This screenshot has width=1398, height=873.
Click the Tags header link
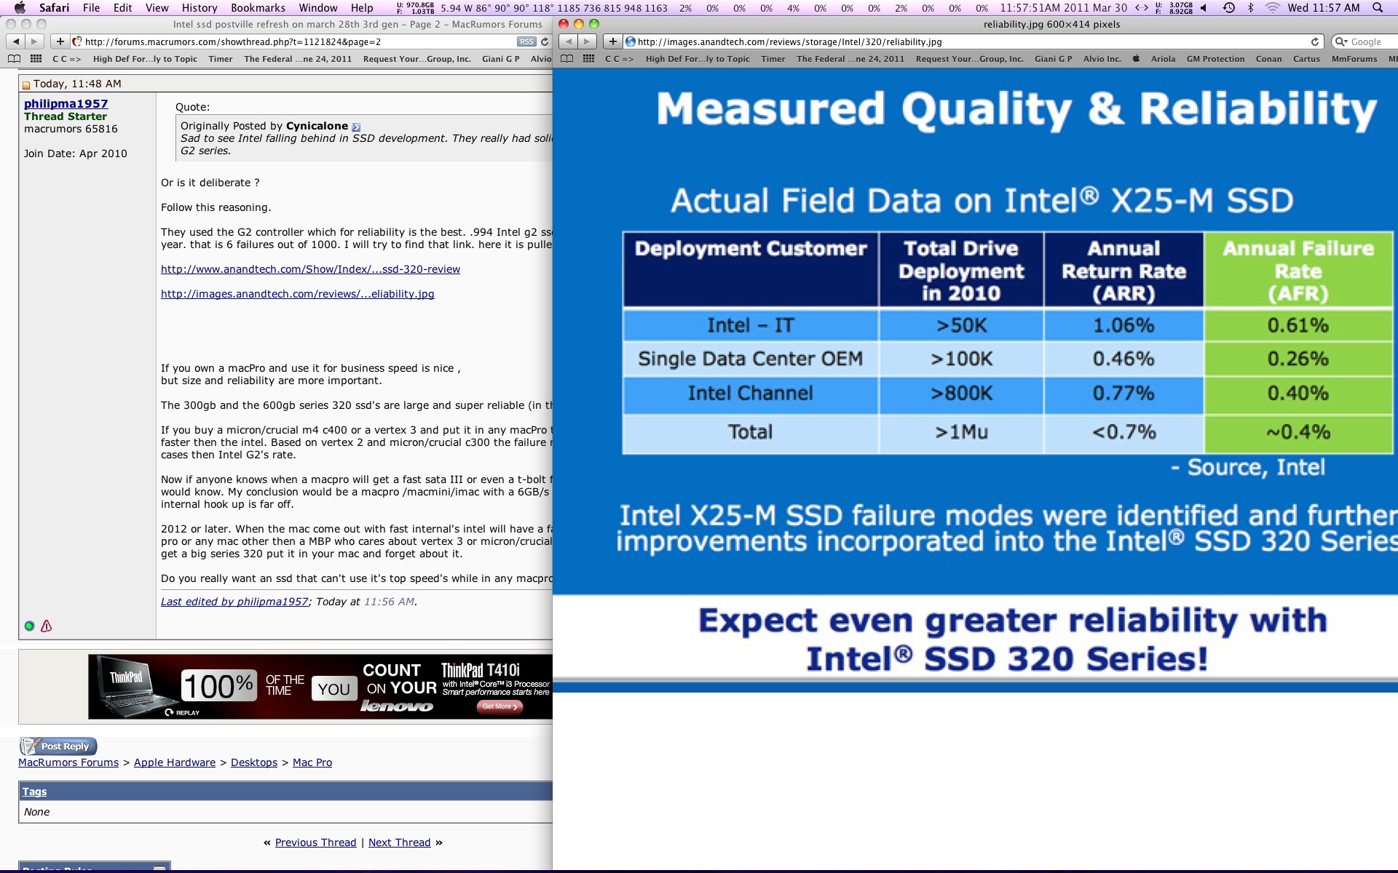[x=34, y=792]
